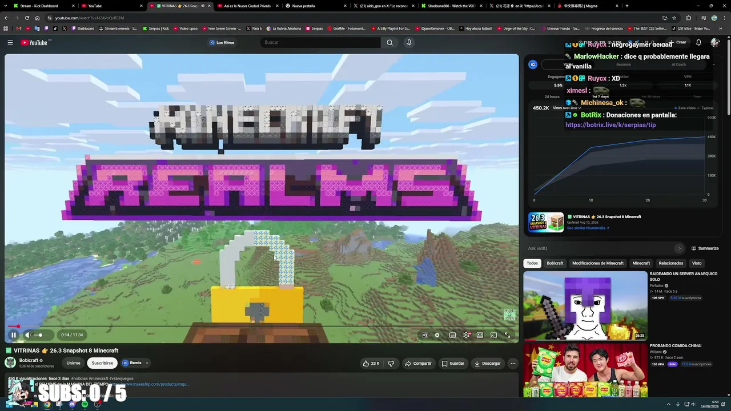Cast the video to a device
The image size is (731, 411).
coord(493,335)
